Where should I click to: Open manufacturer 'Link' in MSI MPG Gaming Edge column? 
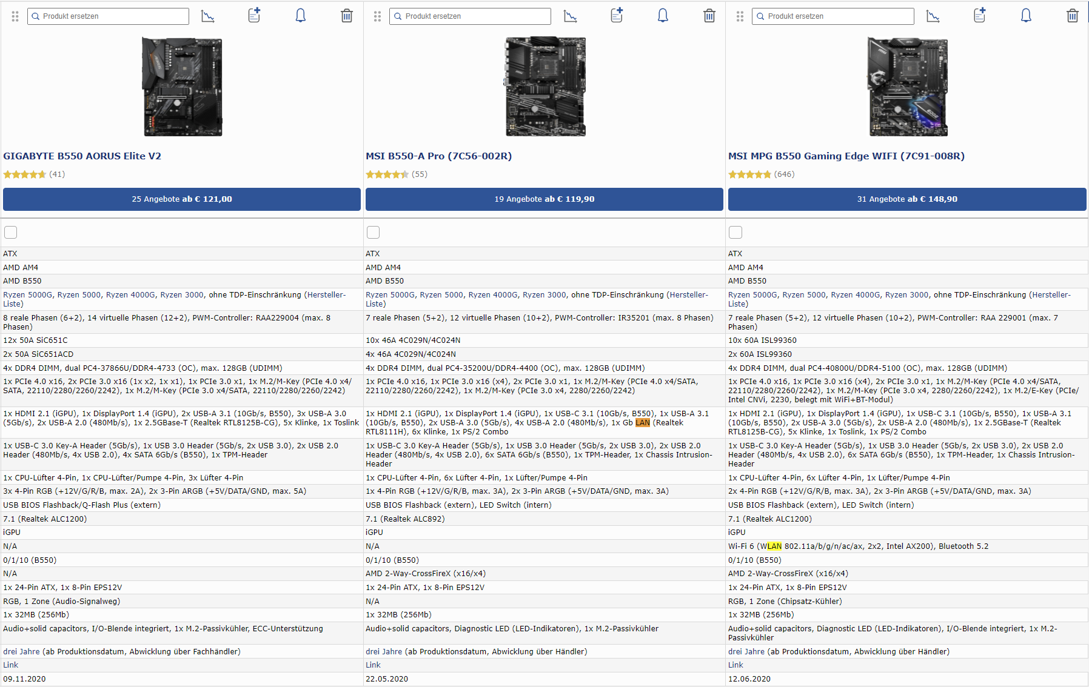pos(735,665)
